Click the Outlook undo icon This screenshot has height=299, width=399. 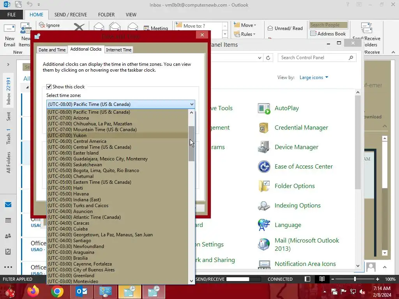click(30, 4)
